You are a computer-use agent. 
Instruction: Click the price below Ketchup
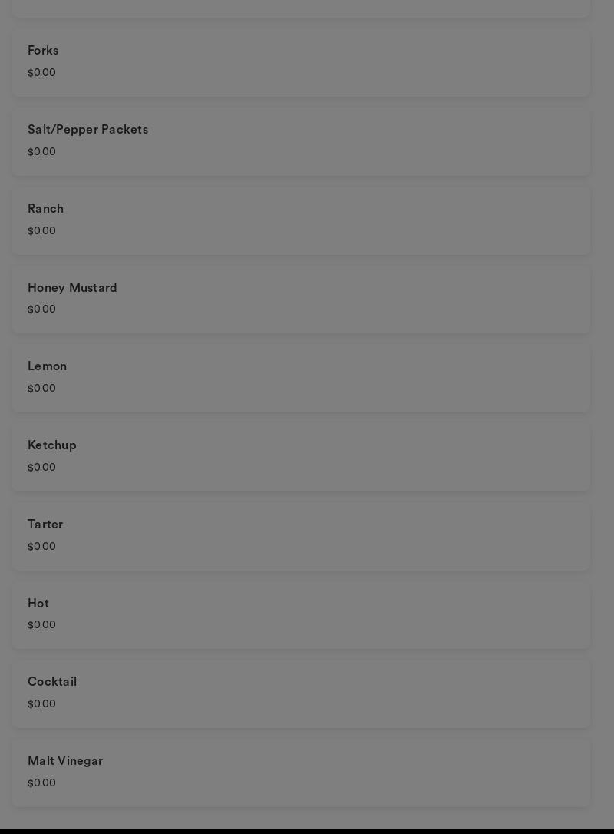42,468
